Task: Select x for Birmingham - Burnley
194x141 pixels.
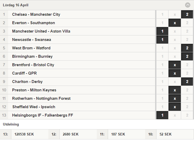Action: (175, 56)
